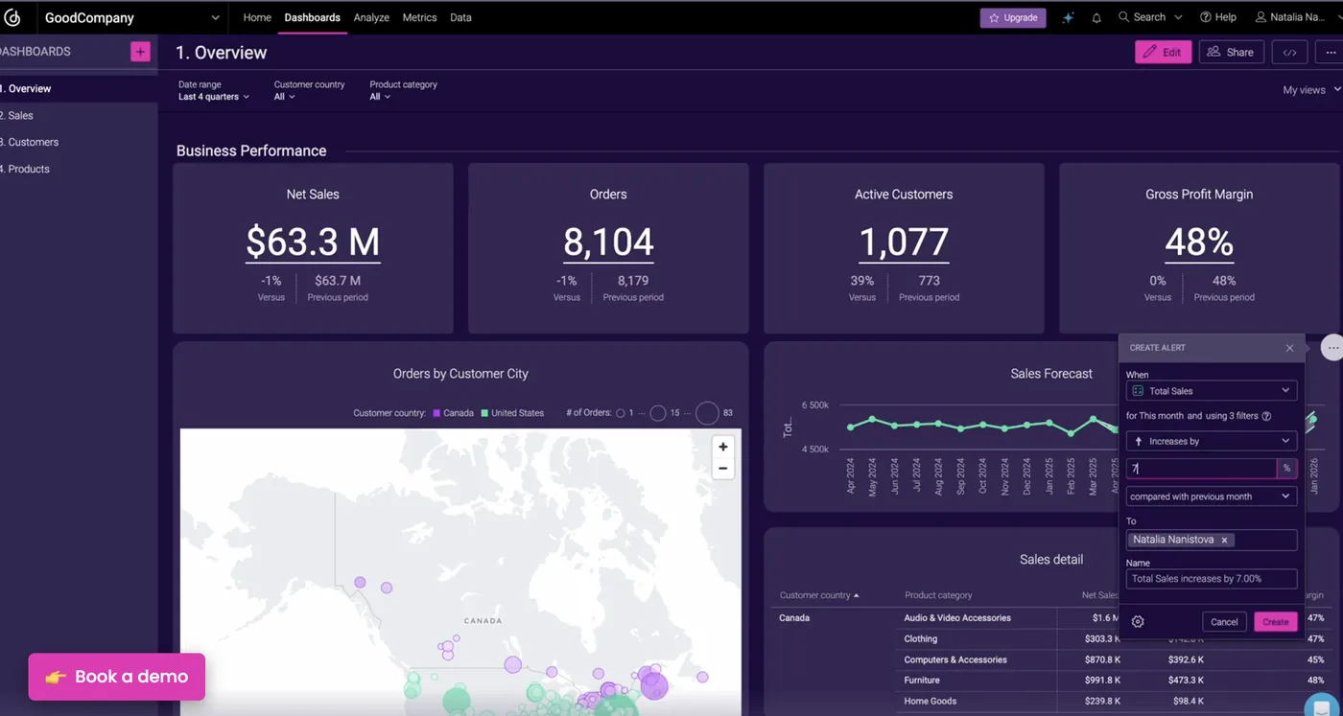Click Book a demo button
This screenshot has width=1343, height=716.
click(117, 677)
